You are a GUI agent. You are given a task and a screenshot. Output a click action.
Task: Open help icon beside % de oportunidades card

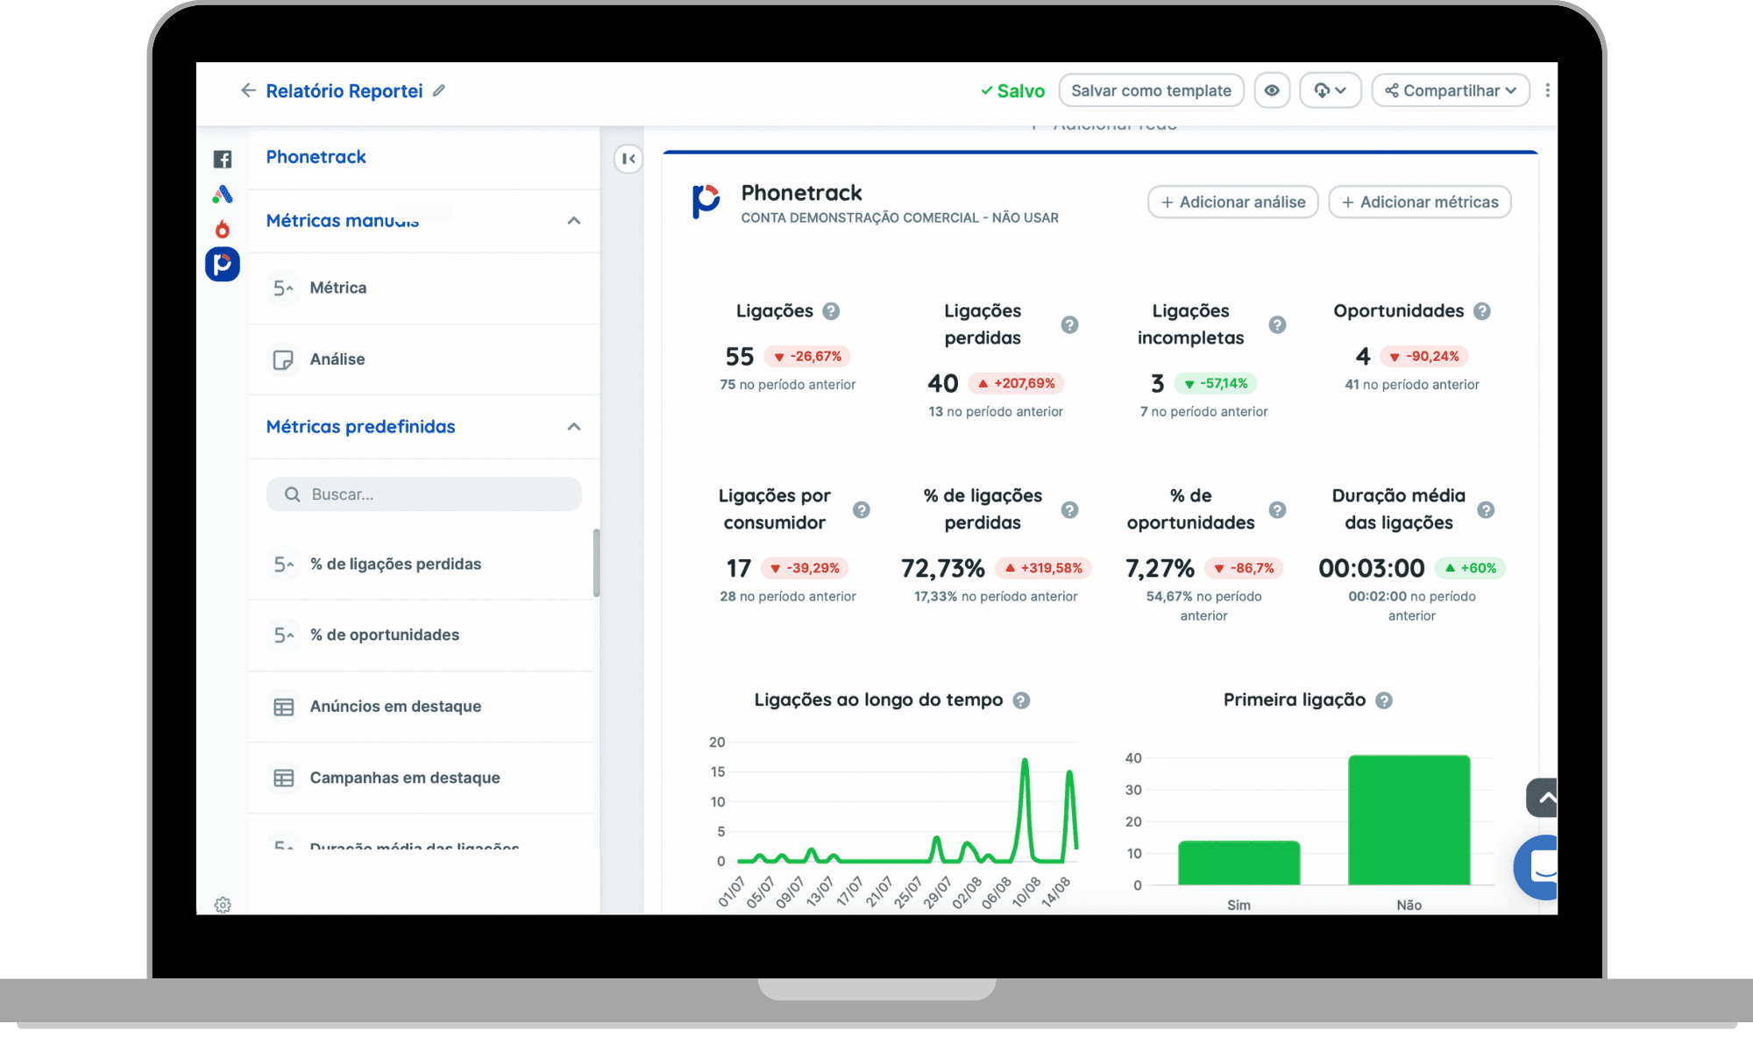[x=1278, y=509]
